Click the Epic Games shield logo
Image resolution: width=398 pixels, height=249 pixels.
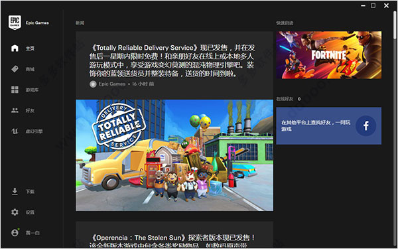(x=15, y=23)
